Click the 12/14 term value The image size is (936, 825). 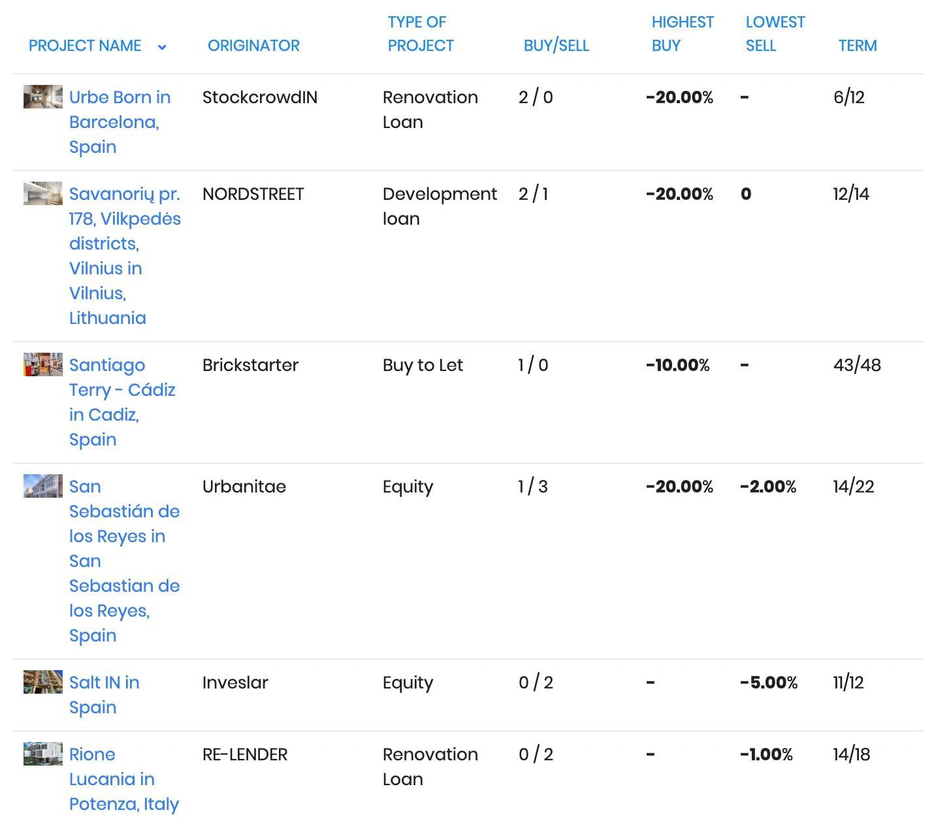(x=851, y=194)
